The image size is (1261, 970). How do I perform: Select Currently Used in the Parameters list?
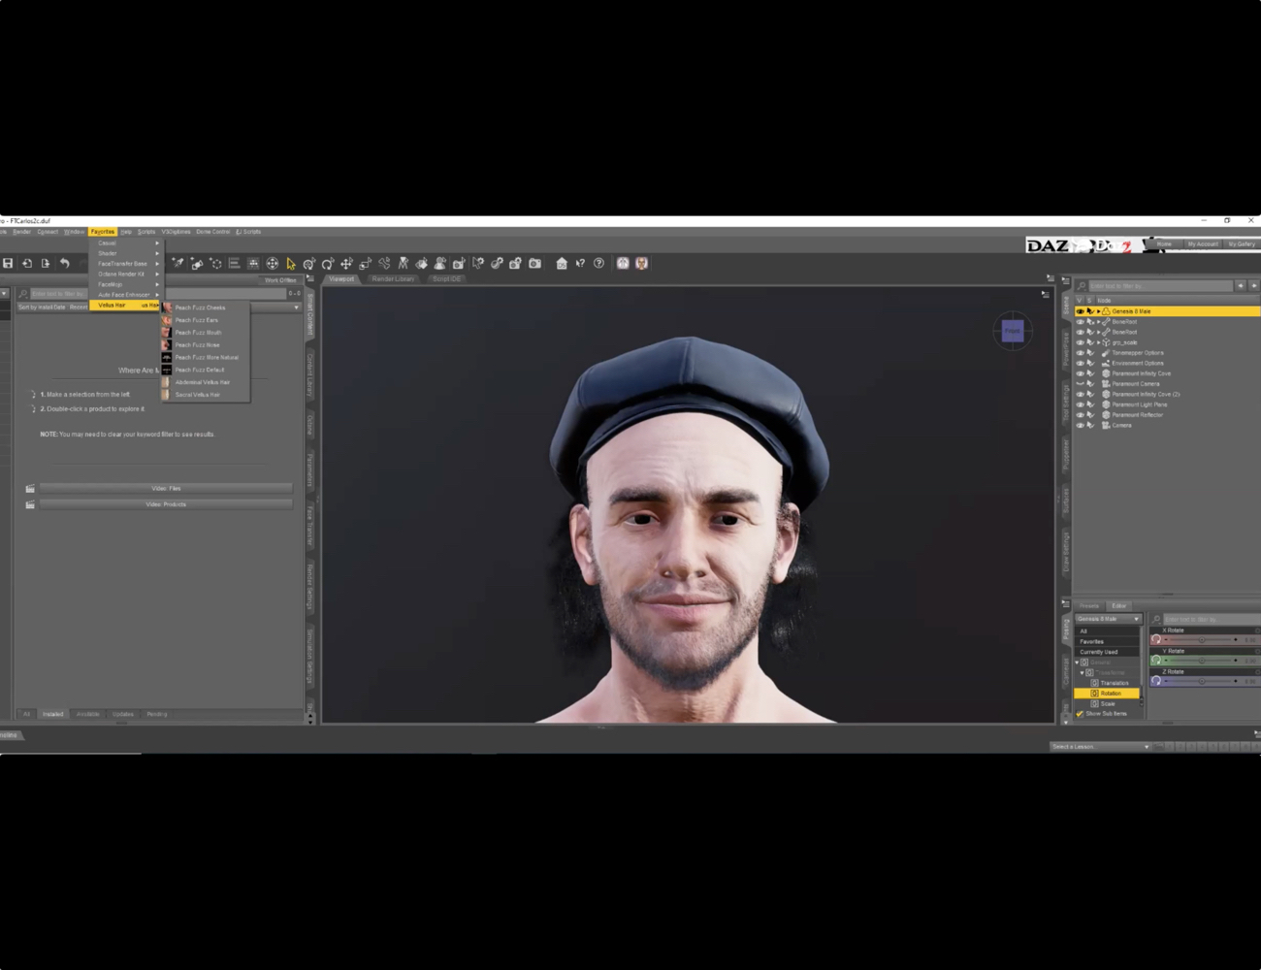(x=1100, y=652)
